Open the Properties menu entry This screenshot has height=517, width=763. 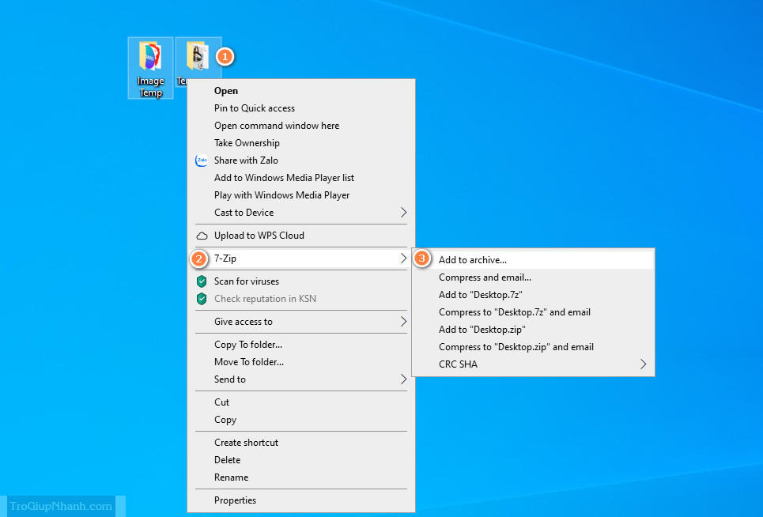[235, 500]
